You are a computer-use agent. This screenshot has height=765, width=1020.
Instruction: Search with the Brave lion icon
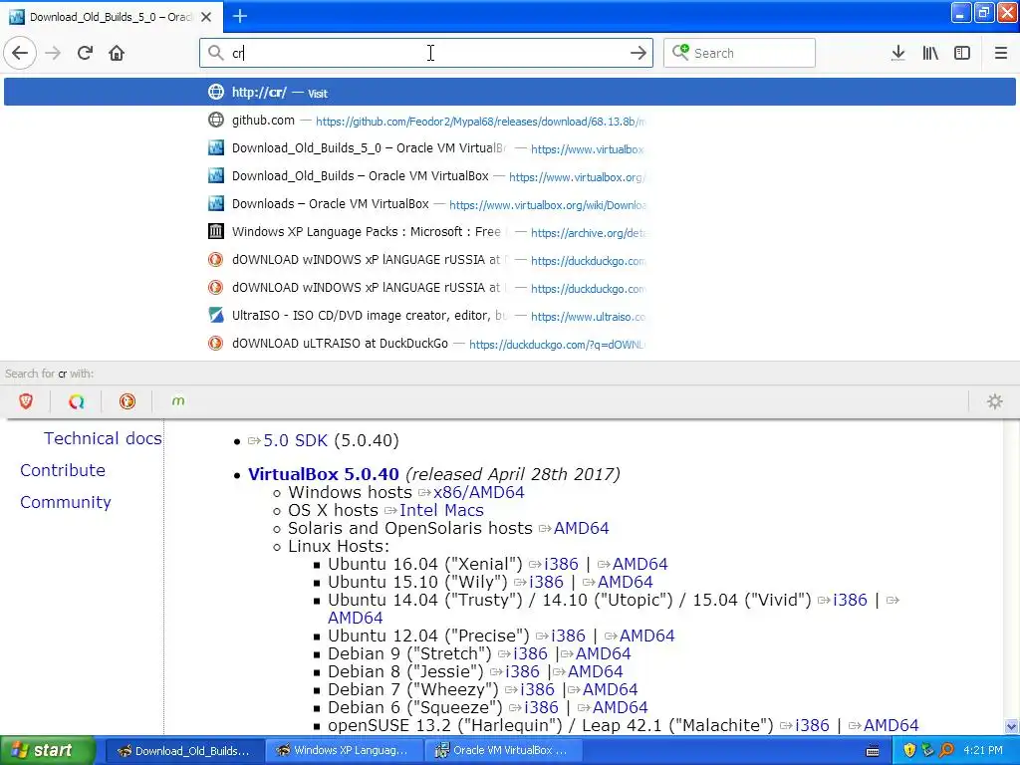pyautogui.click(x=26, y=401)
